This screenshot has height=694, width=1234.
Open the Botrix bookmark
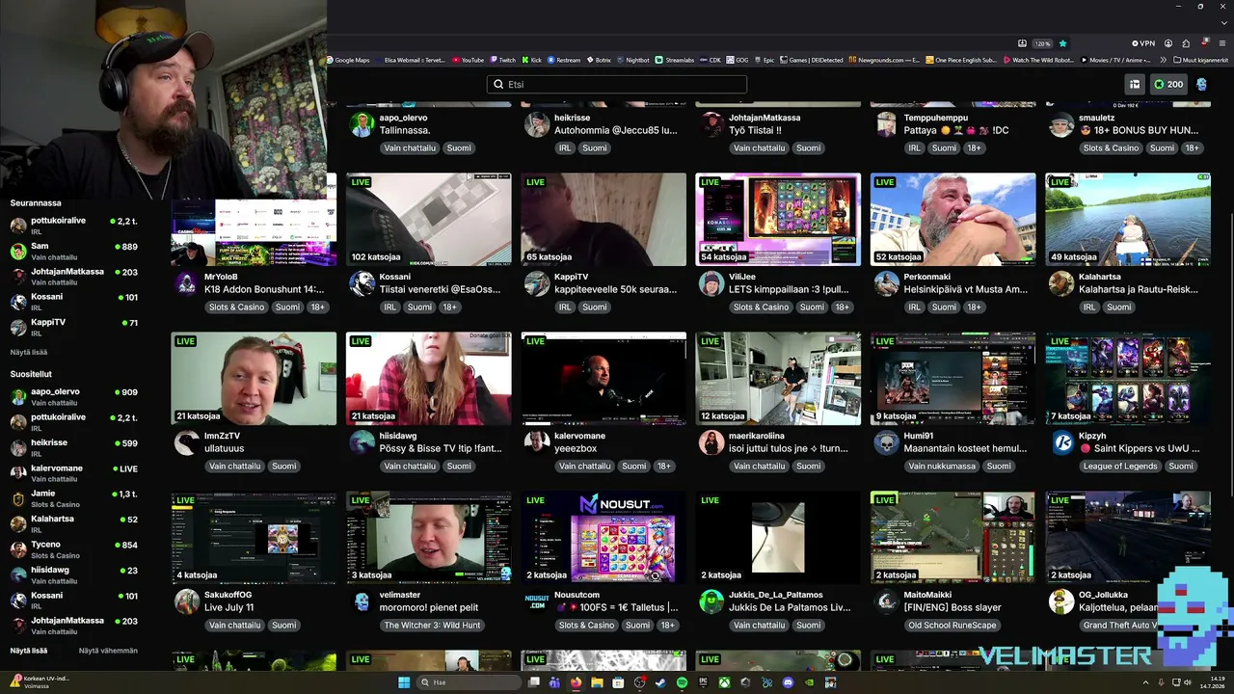pyautogui.click(x=599, y=60)
